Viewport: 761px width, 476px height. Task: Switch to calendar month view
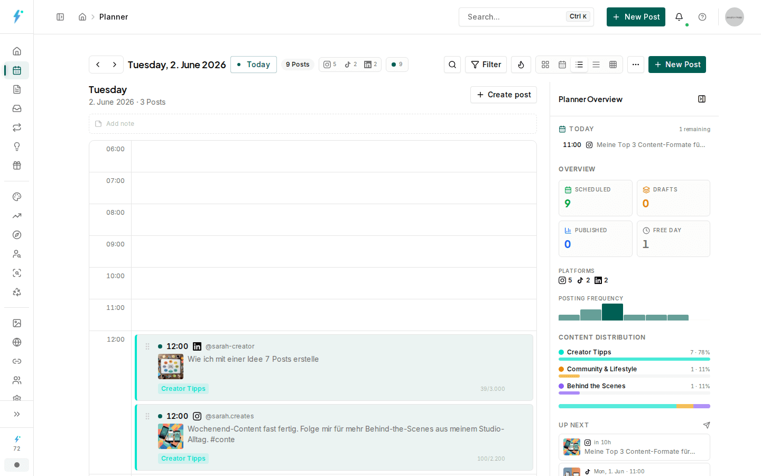pos(562,65)
